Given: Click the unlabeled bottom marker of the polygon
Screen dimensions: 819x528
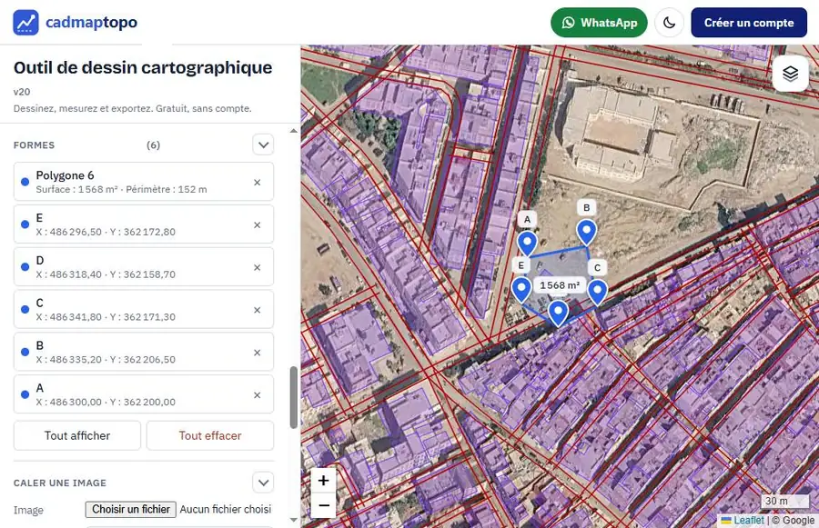Looking at the screenshot, I should coord(558,313).
